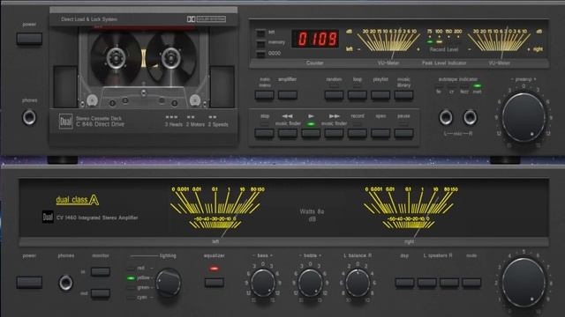565x317 pixels.
Task: Click the pause transport button
Action: click(403, 133)
